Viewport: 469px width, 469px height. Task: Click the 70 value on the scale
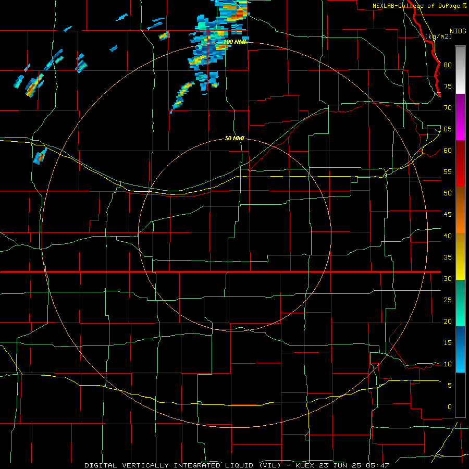pyautogui.click(x=448, y=108)
